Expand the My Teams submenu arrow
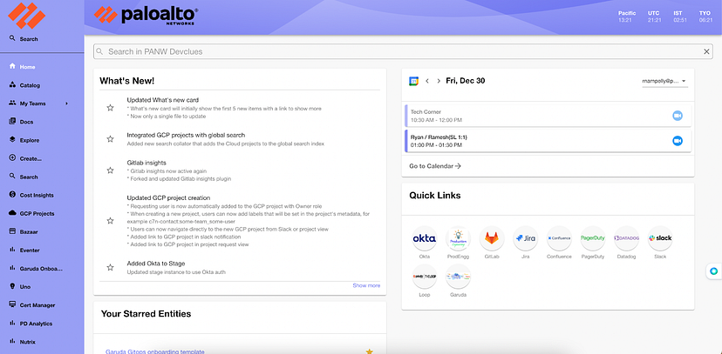This screenshot has height=354, width=722. 67,104
